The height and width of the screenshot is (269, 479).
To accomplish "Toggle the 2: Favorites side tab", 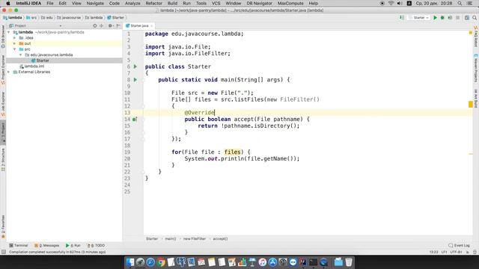I will pyautogui.click(x=3, y=226).
